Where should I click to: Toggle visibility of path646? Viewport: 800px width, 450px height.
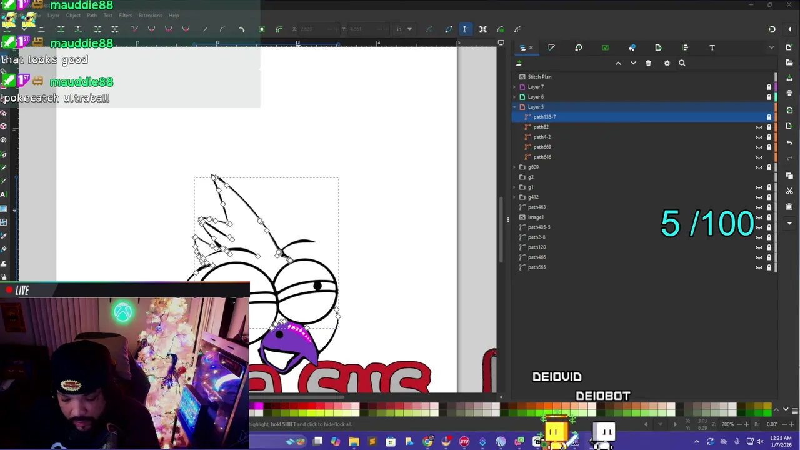click(x=759, y=157)
